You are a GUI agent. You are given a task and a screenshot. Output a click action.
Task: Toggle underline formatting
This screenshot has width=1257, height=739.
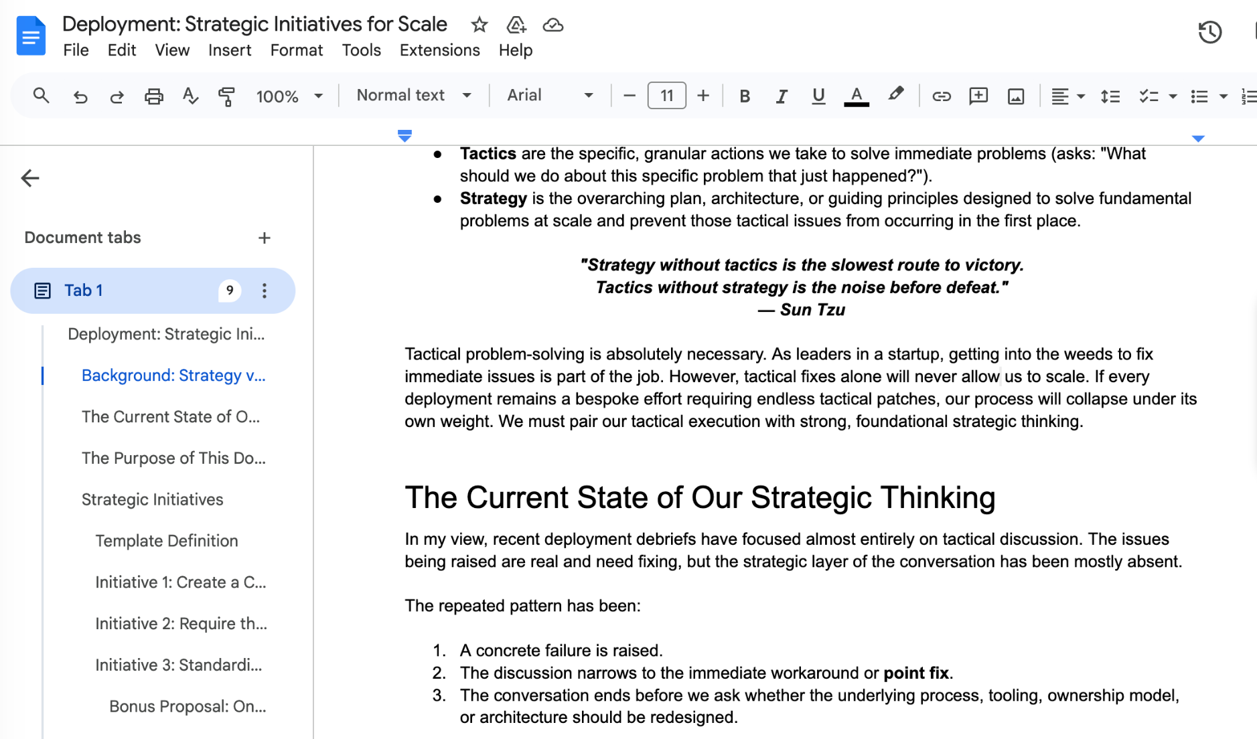click(x=818, y=96)
